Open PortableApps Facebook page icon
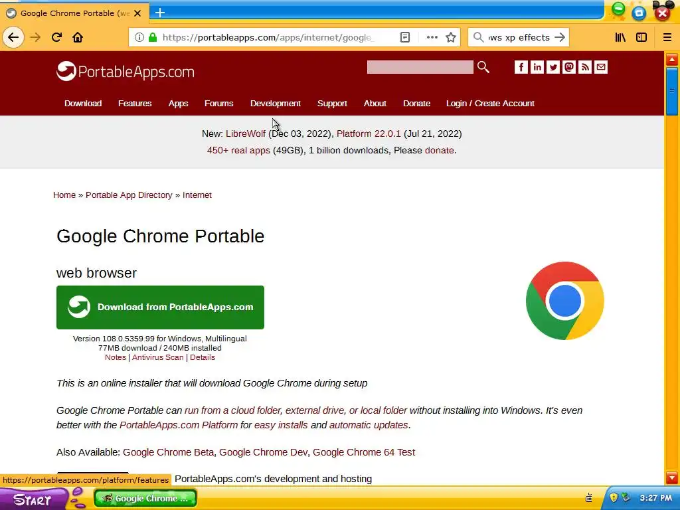The height and width of the screenshot is (510, 680). 521,67
